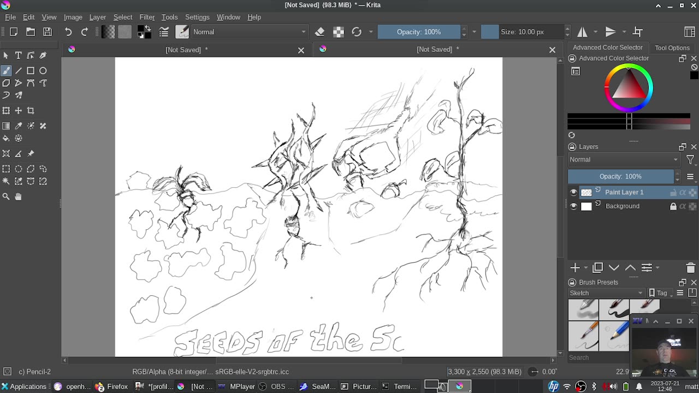
Task: Toggle horizontal mirror tool
Action: pos(583,32)
